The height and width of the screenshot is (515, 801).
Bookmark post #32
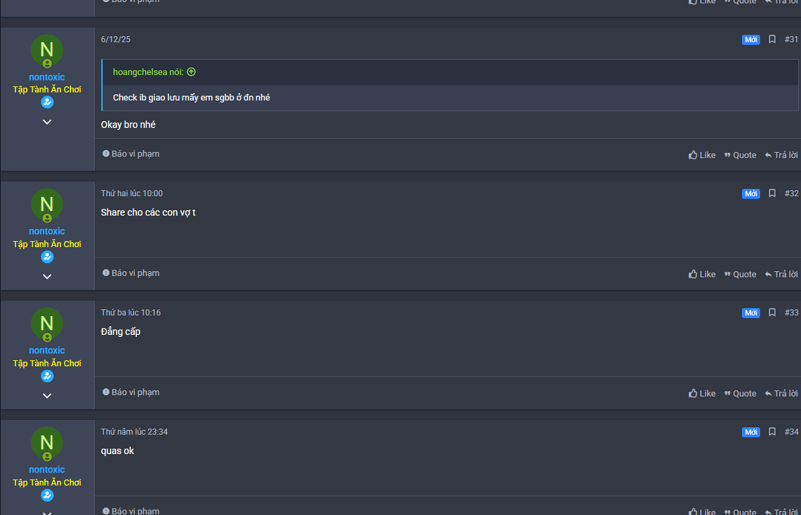(x=772, y=194)
